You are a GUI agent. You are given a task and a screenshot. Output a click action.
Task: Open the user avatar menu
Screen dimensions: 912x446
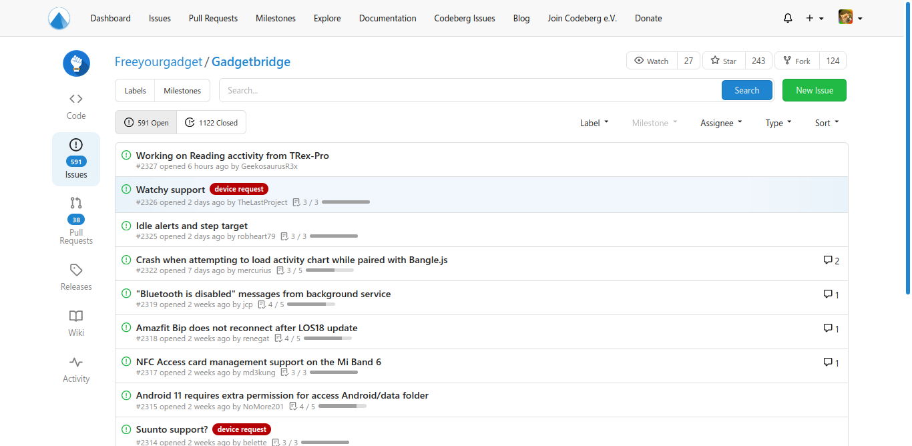click(851, 18)
